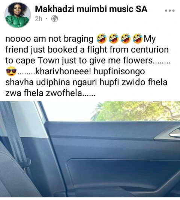This screenshot has height=200, width=180.
Task: Click the third rolling-laughing emoji
Action: pos(126,39)
